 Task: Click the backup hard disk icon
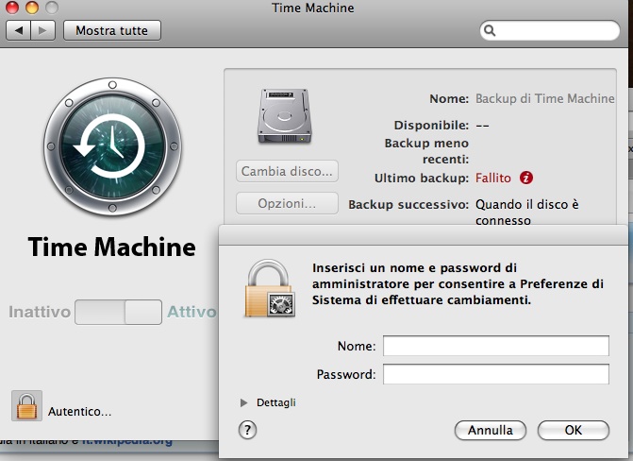285,115
